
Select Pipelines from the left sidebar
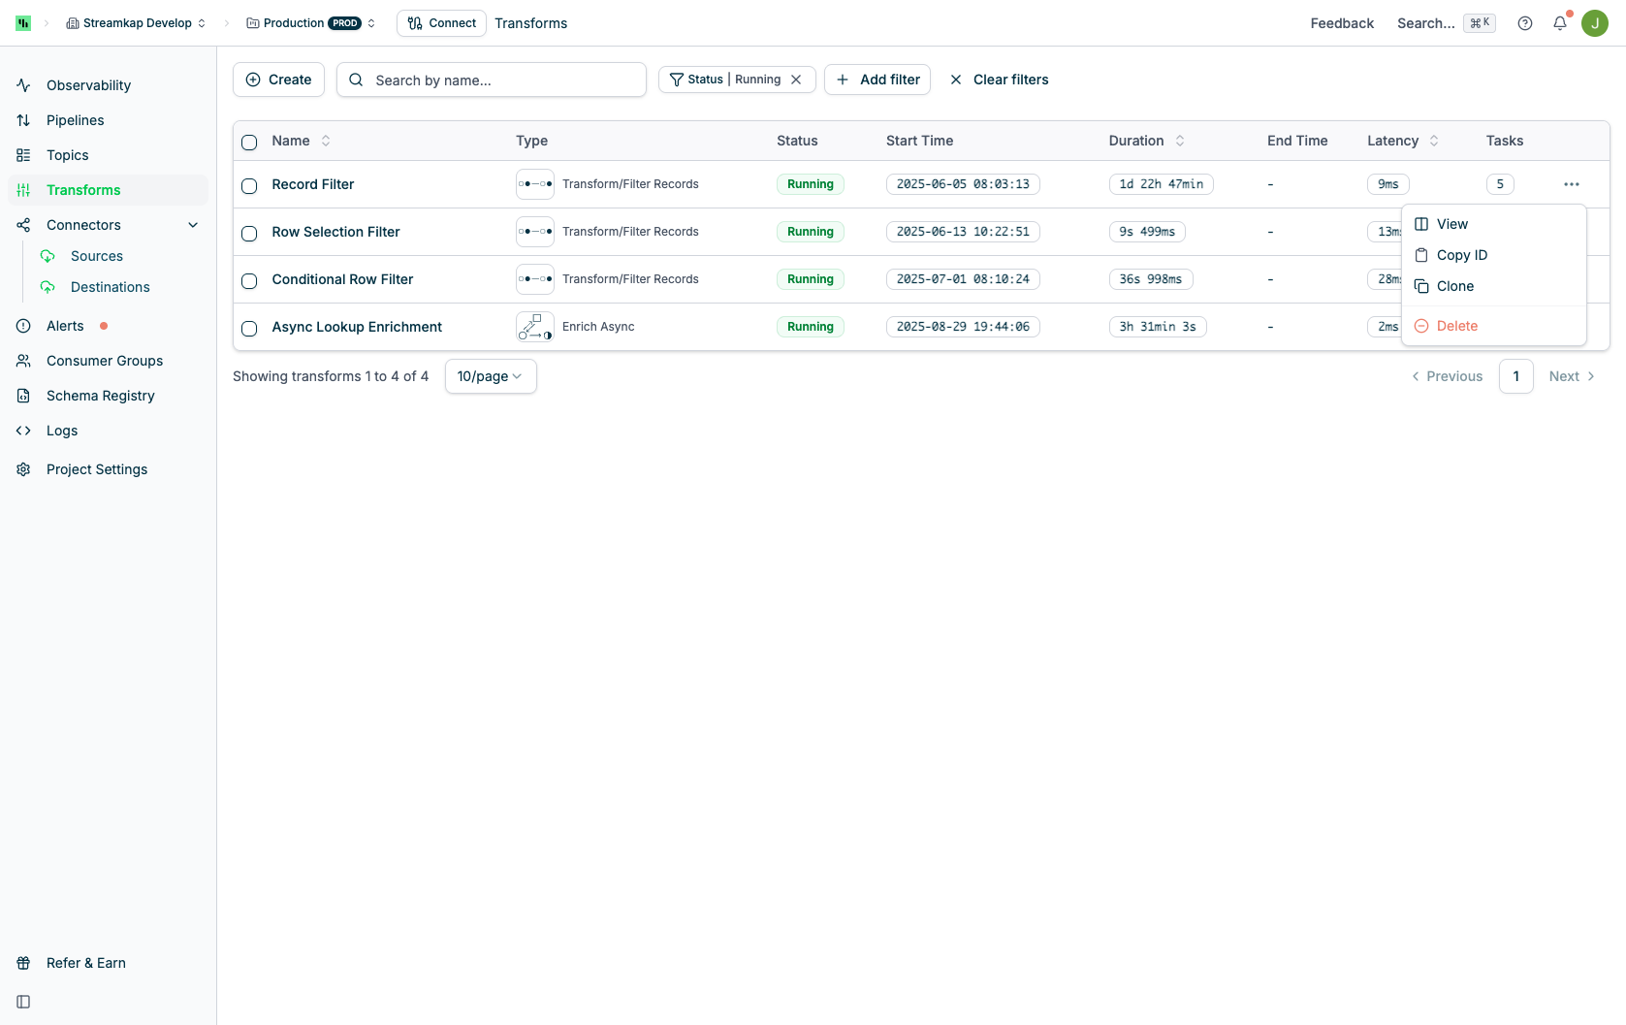(75, 120)
